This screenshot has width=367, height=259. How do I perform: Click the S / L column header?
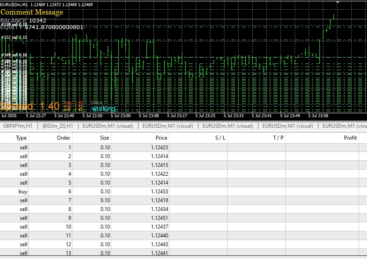(198, 138)
